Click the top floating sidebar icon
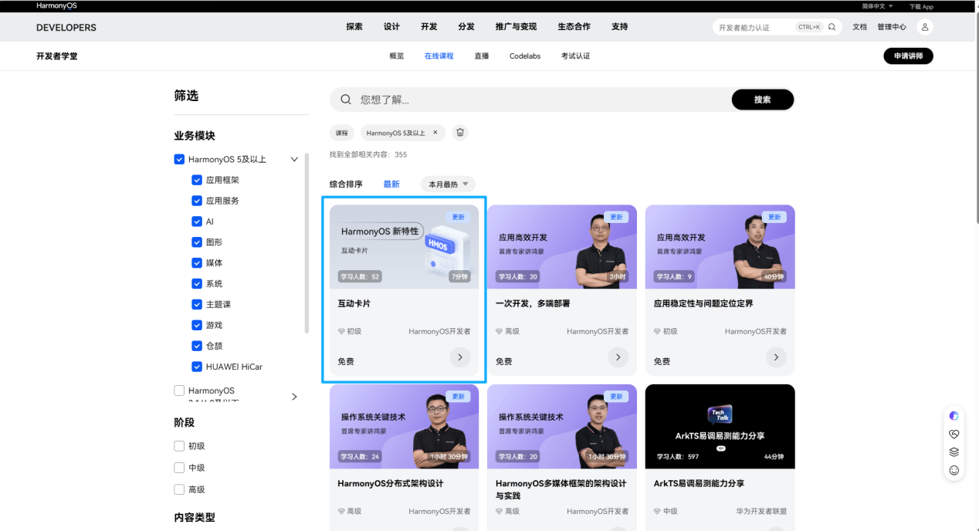Image resolution: width=979 pixels, height=531 pixels. (x=954, y=416)
